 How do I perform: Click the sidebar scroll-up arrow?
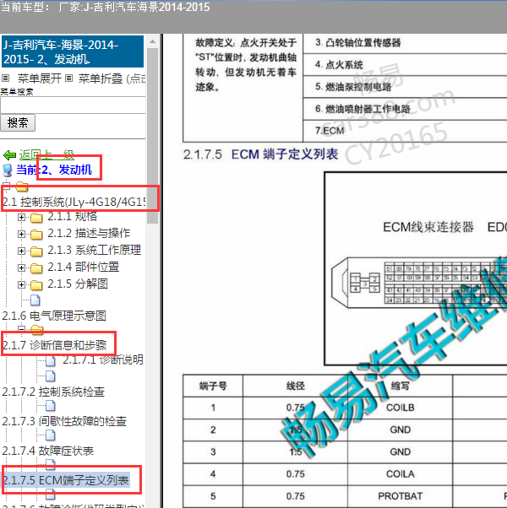(152, 41)
